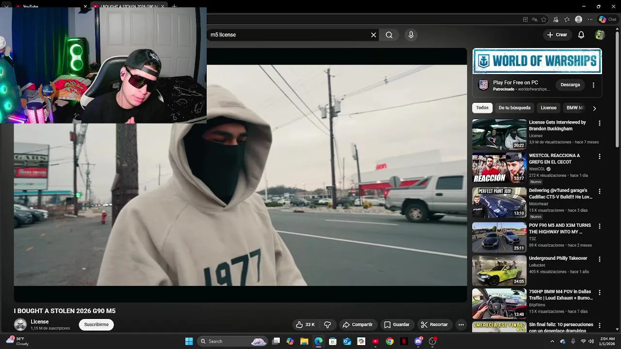
Task: Clip the video using Recortar
Action: pyautogui.click(x=434, y=325)
